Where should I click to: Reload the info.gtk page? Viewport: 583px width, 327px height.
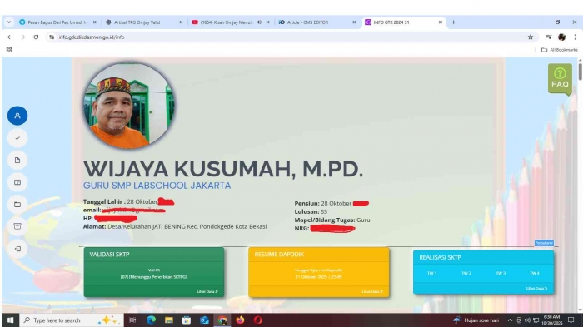(36, 37)
